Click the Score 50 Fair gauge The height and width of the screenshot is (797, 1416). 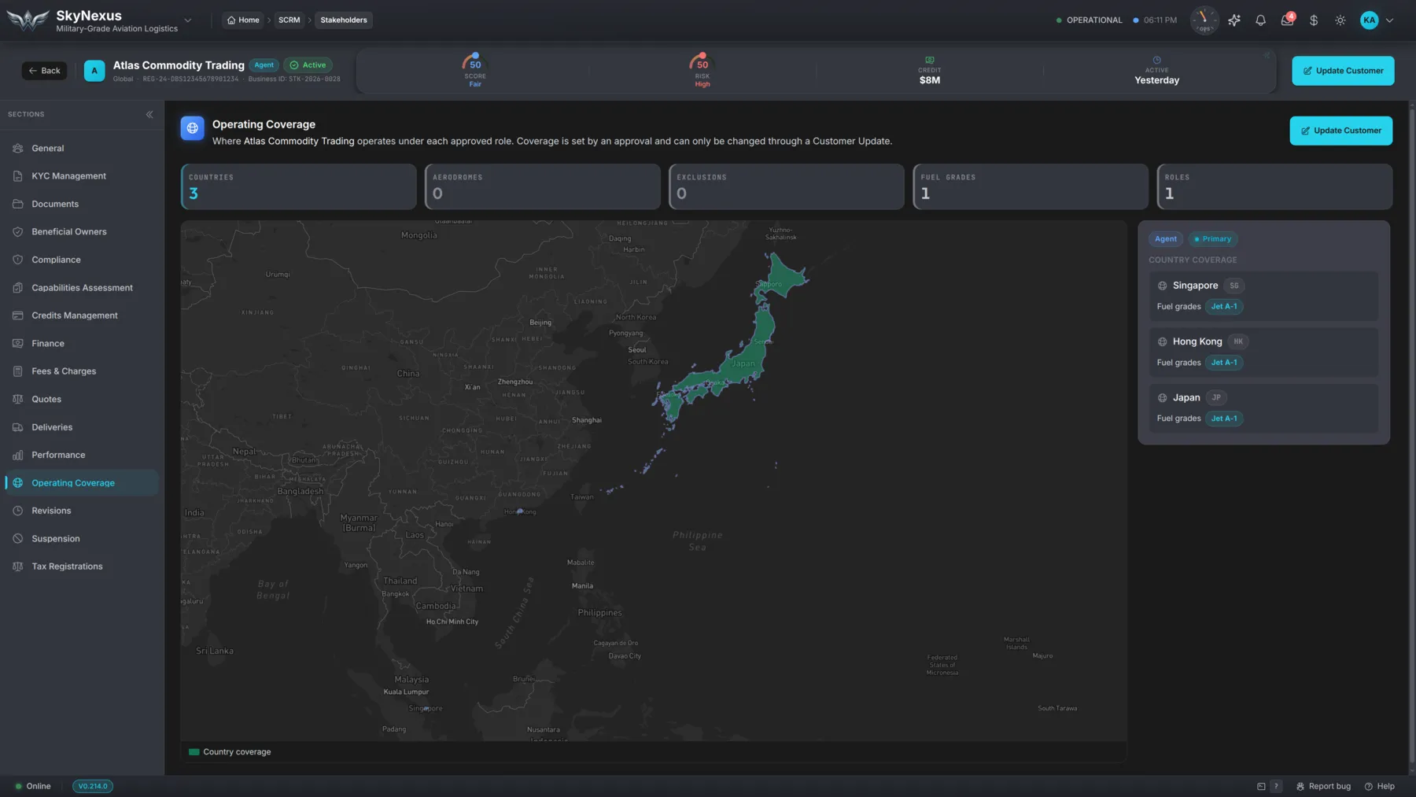click(x=475, y=71)
